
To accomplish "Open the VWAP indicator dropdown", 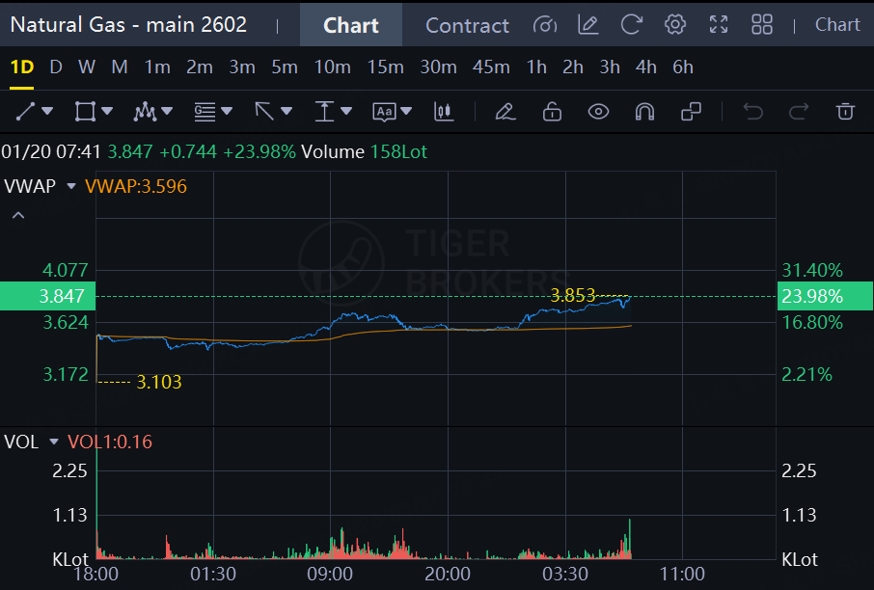I will click(70, 186).
